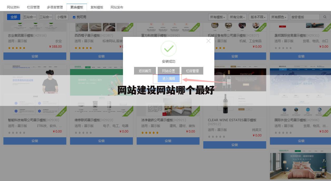This screenshot has width=331, height=181.
Task: Open the 版本不限 dropdown
Action: click(x=258, y=17)
